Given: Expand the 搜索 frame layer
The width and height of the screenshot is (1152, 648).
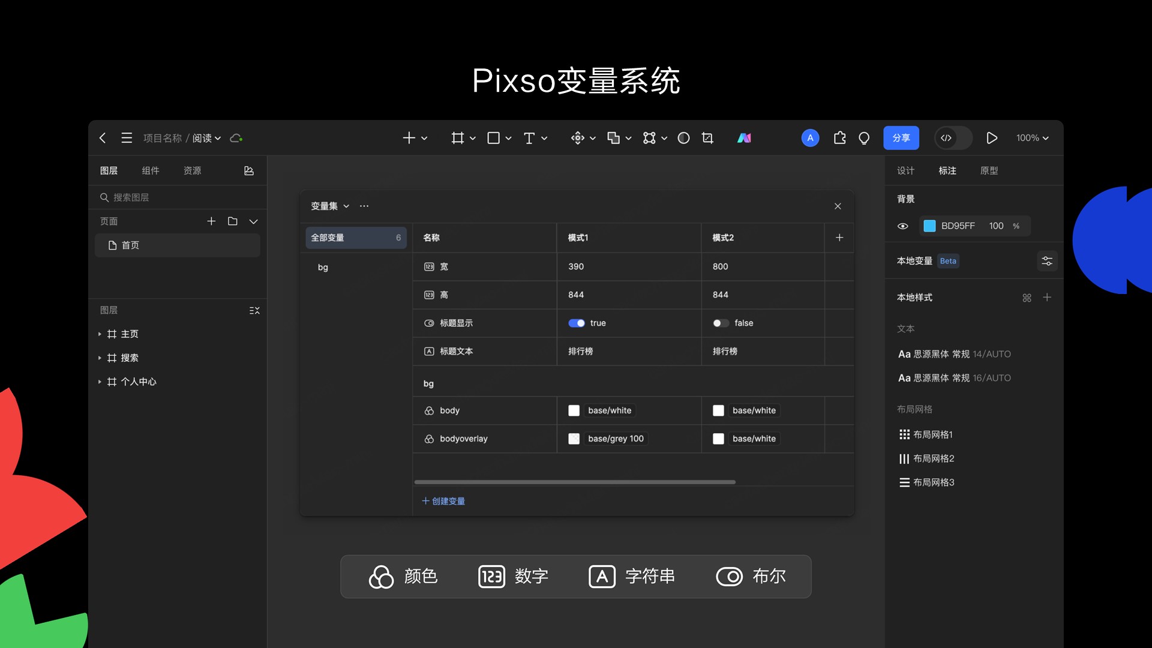Looking at the screenshot, I should [x=100, y=358].
